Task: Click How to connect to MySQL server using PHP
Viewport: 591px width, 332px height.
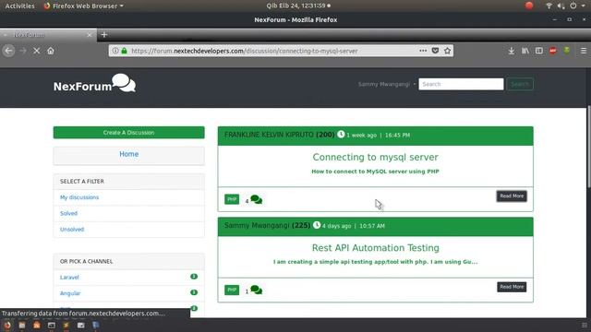Action: [376, 172]
